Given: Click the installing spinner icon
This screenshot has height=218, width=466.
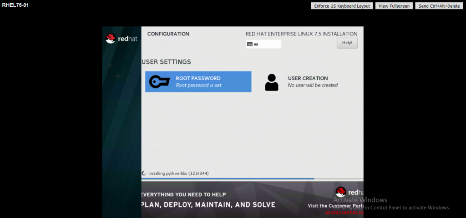Looking at the screenshot, I should click(x=144, y=173).
